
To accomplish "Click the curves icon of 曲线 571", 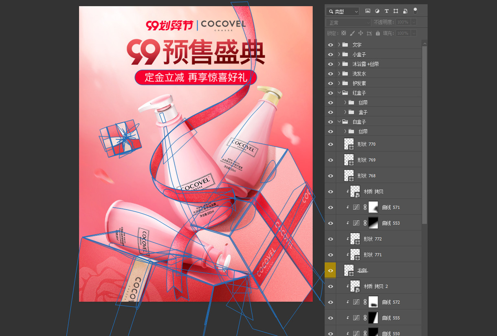I will [356, 207].
